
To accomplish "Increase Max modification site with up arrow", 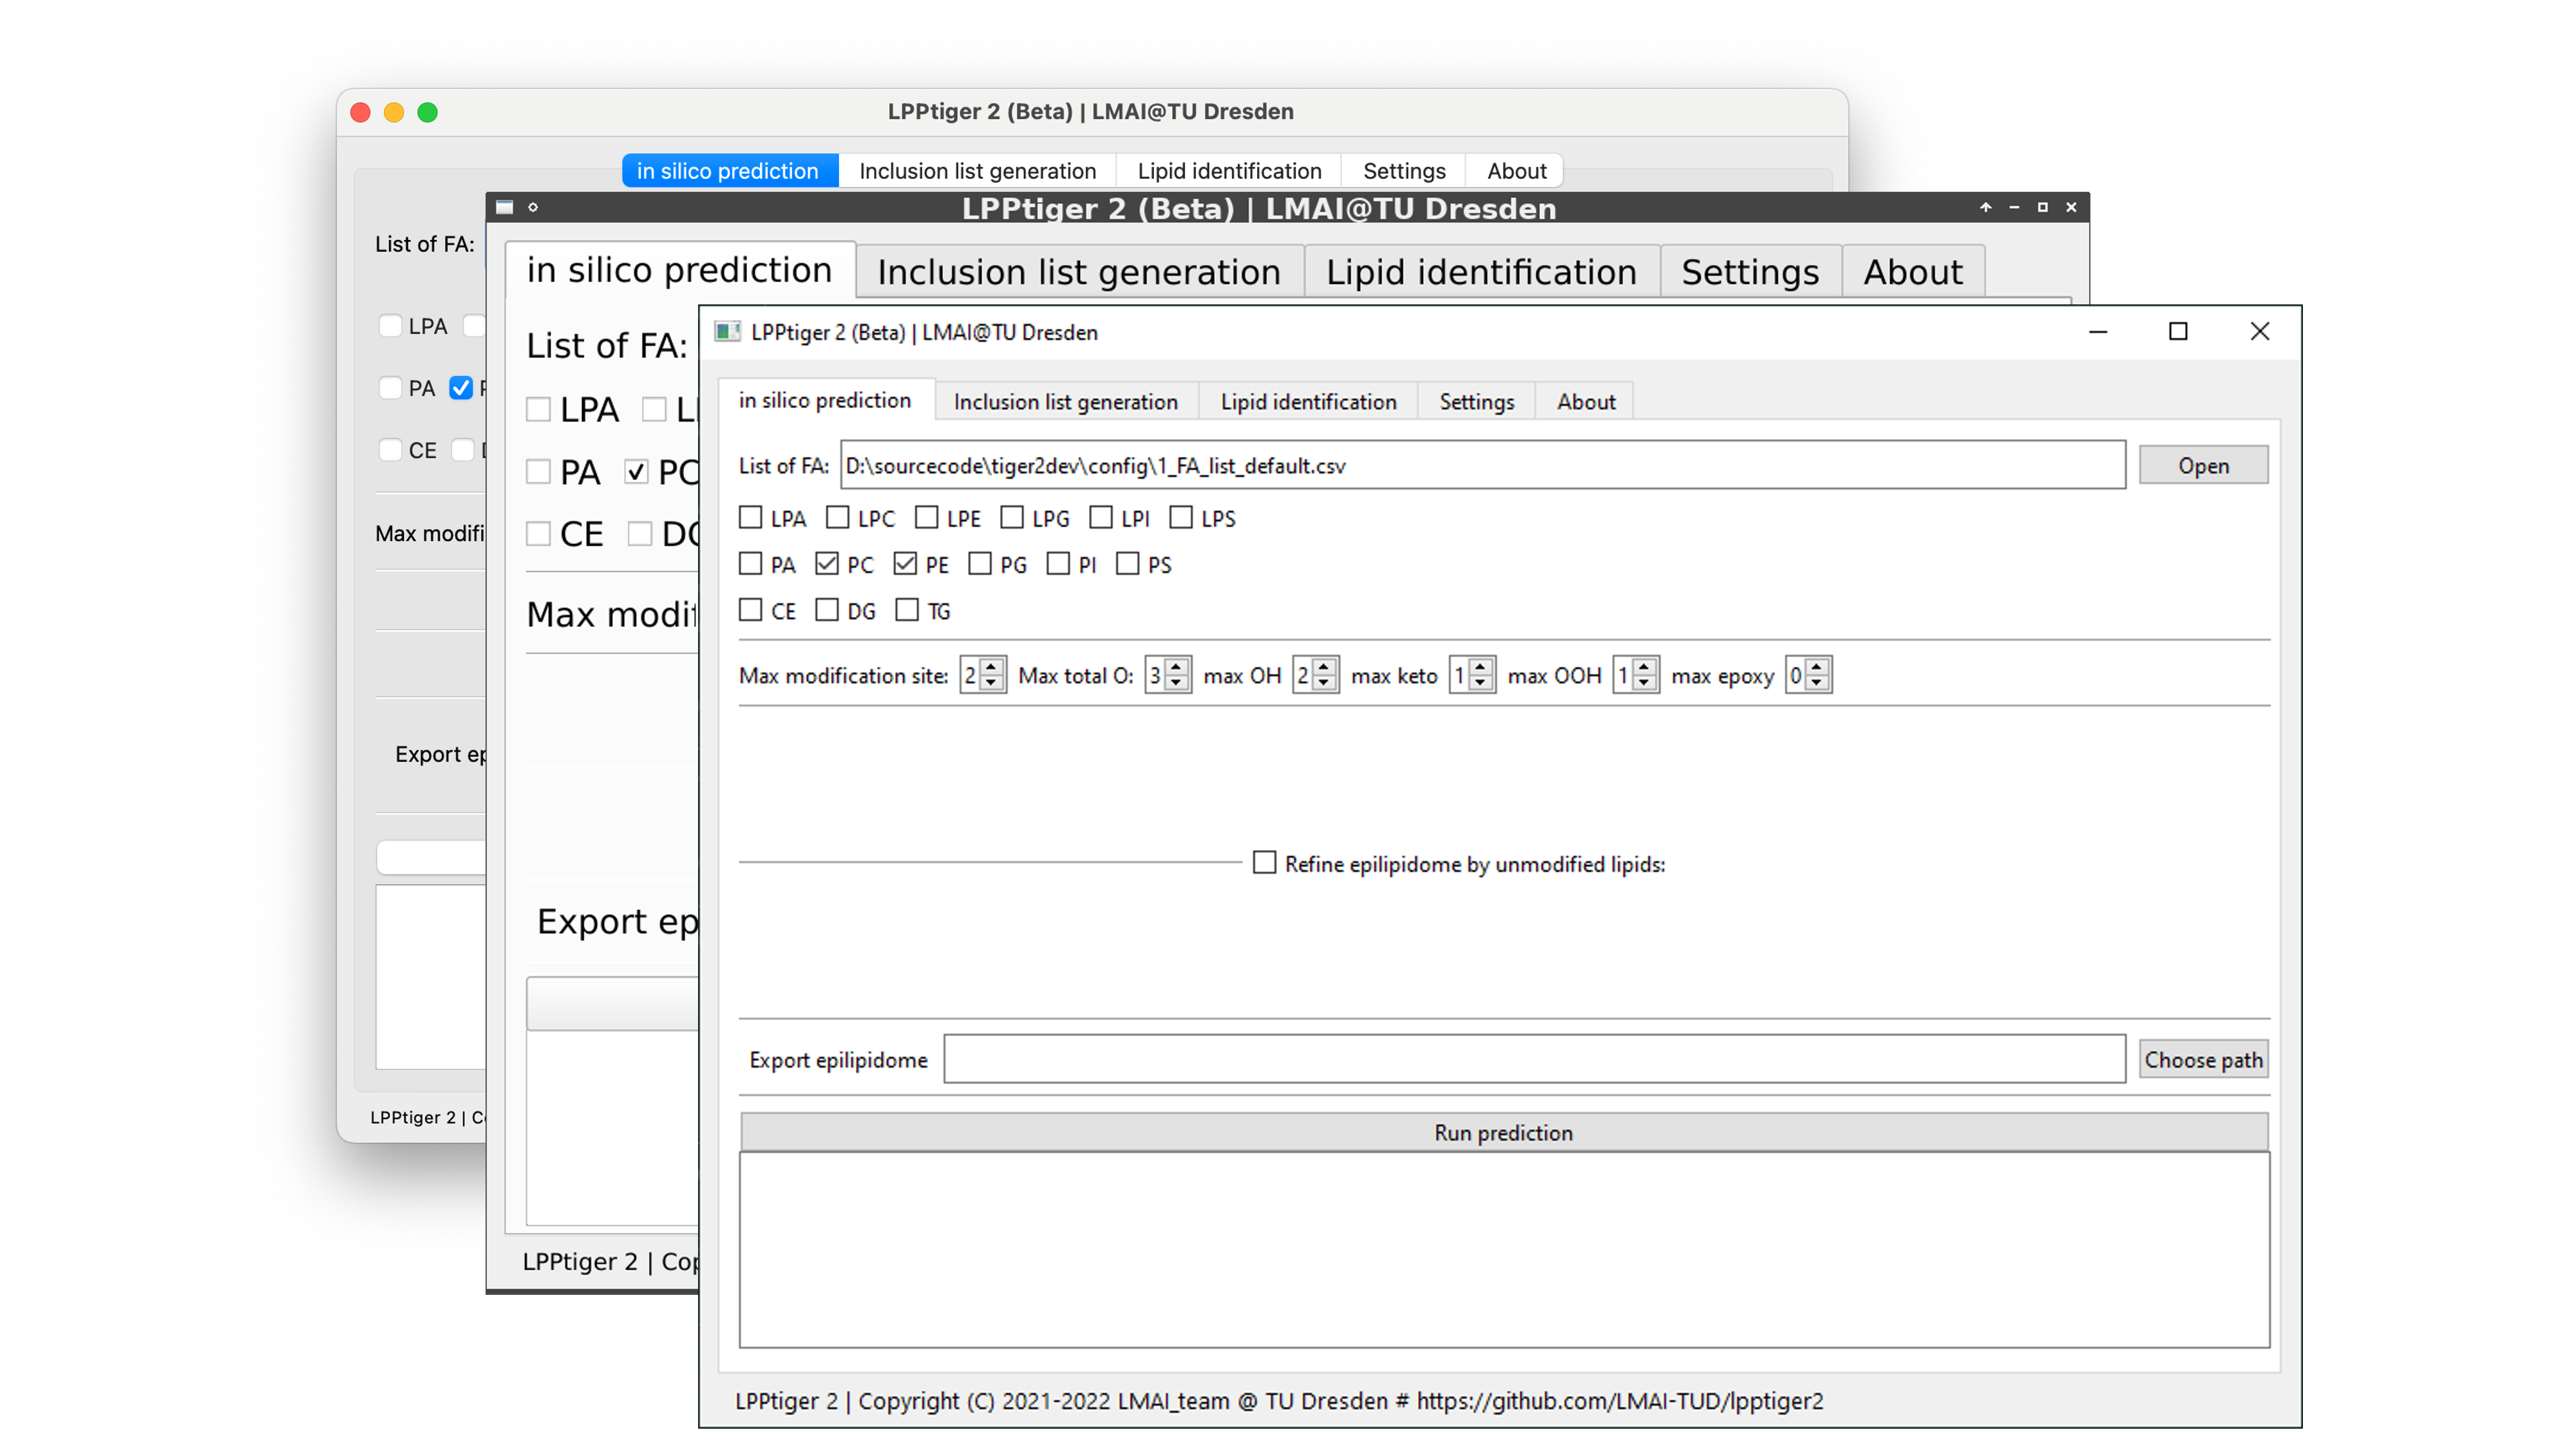I will (x=992, y=667).
